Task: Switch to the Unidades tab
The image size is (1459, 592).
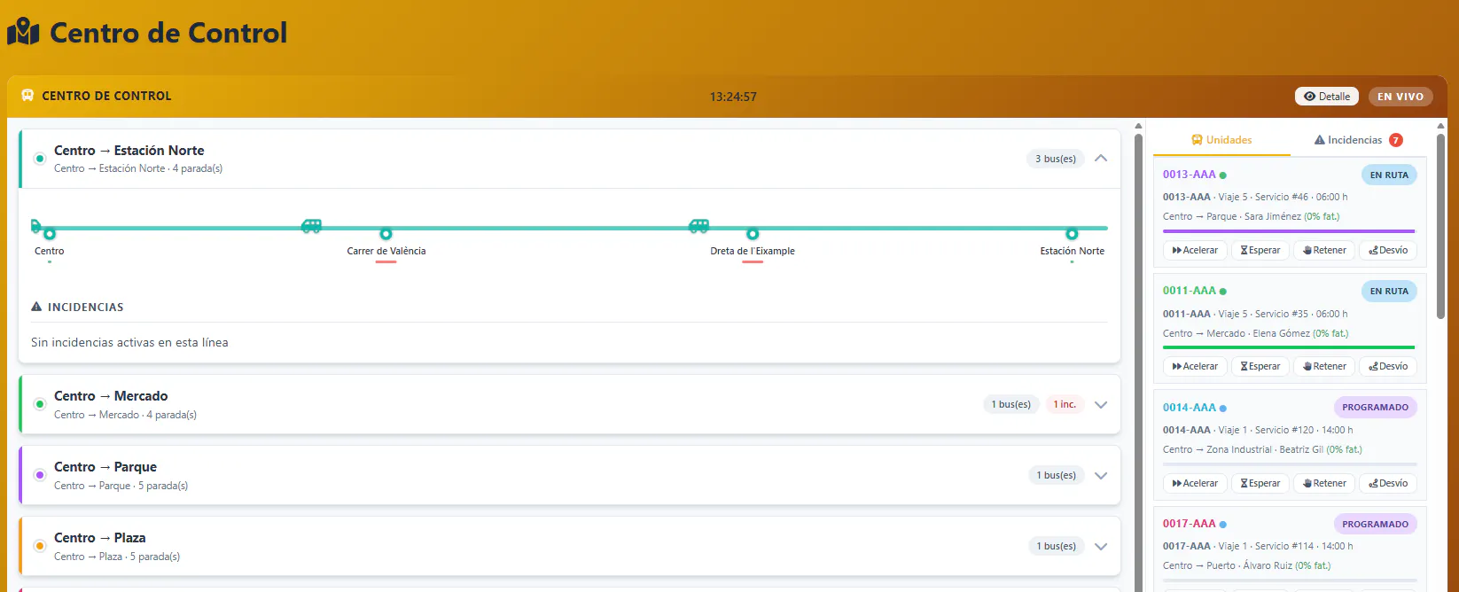Action: (x=1221, y=140)
